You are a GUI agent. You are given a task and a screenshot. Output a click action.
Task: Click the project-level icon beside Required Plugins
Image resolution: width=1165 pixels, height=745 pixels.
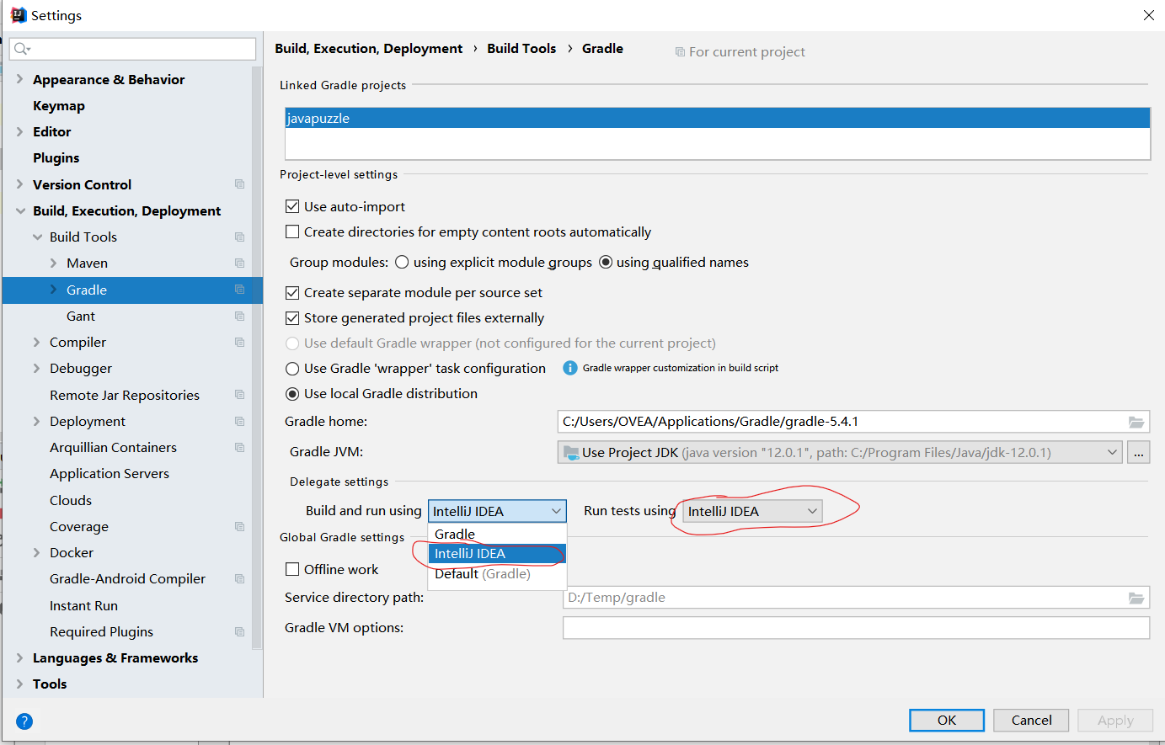[x=240, y=631]
